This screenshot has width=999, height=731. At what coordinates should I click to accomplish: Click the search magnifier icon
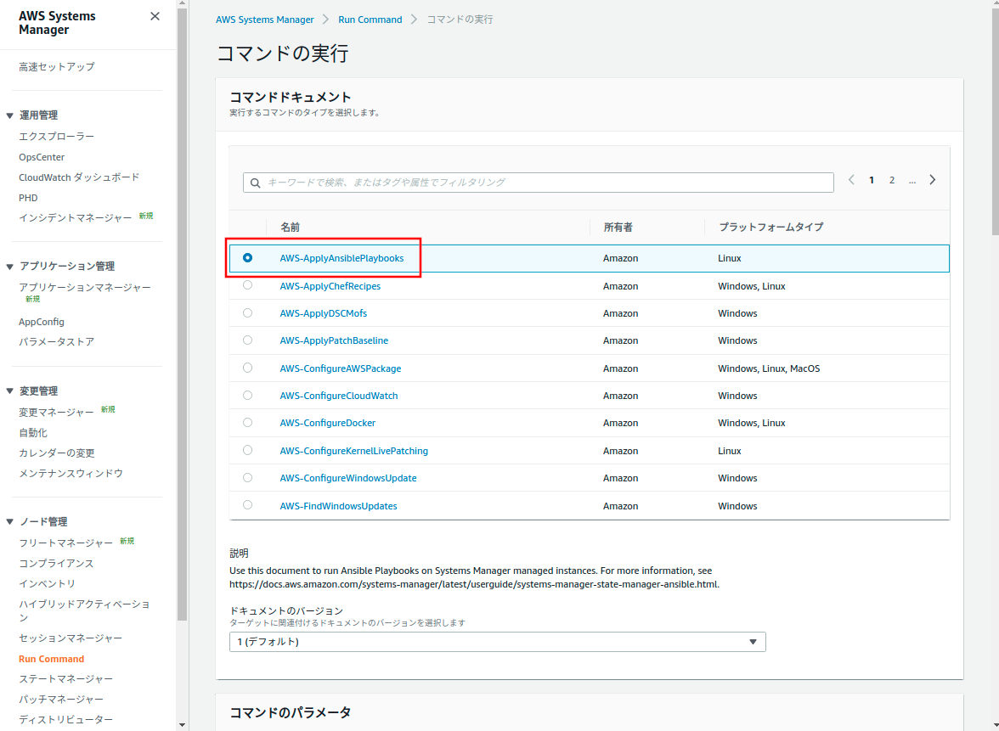(x=255, y=183)
